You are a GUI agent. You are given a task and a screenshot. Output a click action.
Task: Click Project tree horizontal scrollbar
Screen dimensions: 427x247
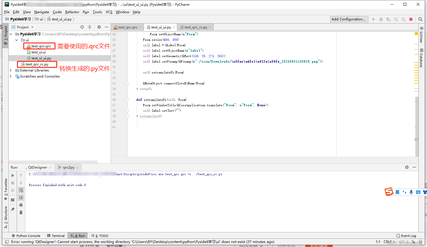click(x=53, y=162)
